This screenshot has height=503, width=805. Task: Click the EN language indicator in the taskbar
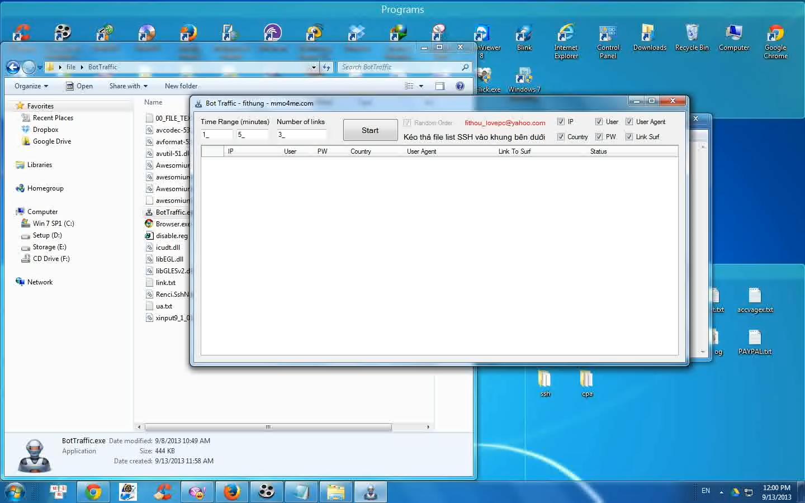pos(705,491)
